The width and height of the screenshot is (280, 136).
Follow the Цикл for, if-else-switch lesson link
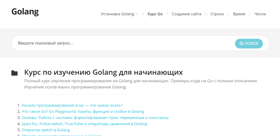coord(84,124)
